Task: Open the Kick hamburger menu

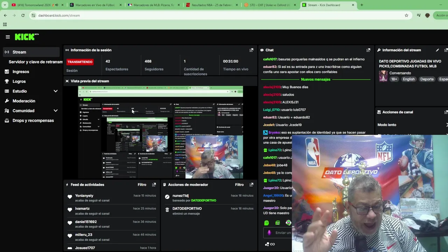Action: 8,37
